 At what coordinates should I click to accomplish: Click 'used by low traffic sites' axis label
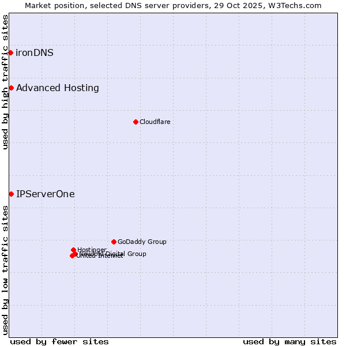5,269
